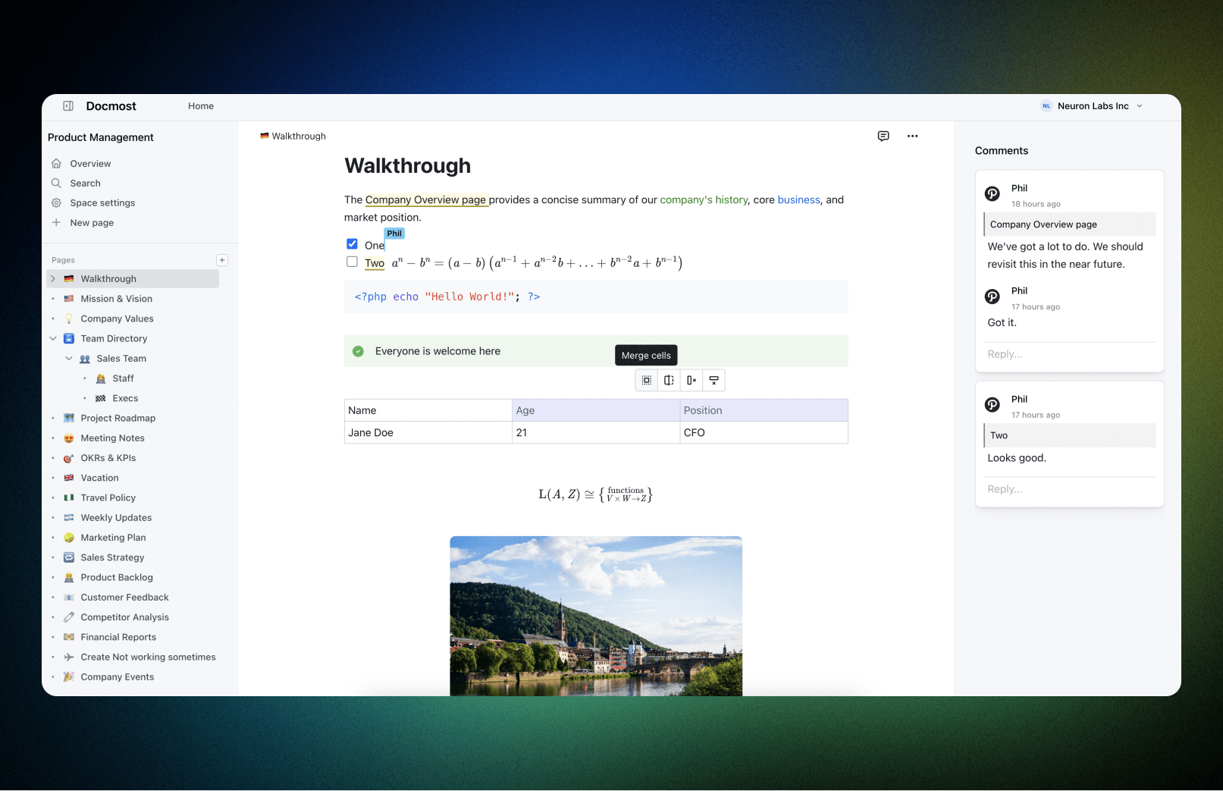Click the Marketing Plan emoji icon

click(69, 538)
